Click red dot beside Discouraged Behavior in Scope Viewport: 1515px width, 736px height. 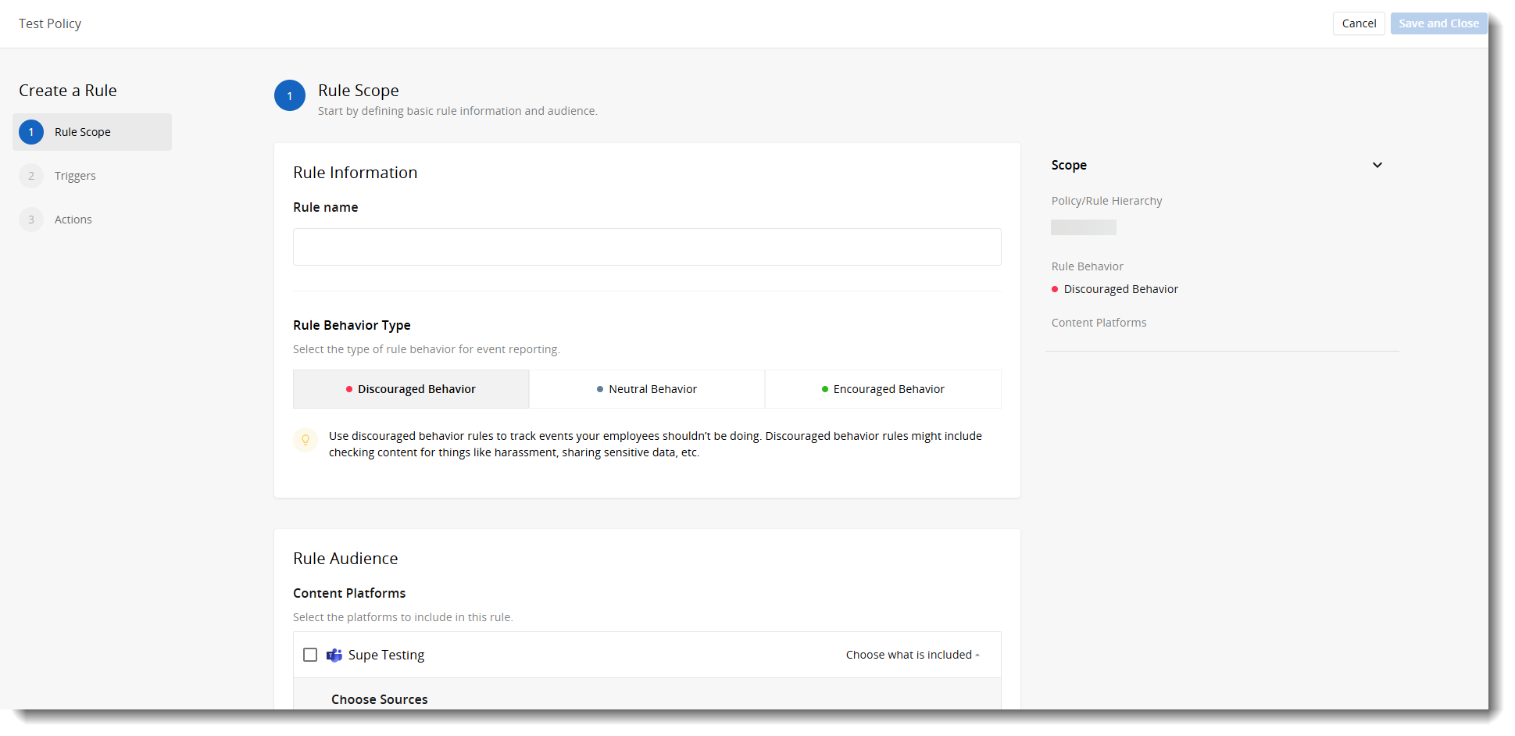tap(1055, 289)
